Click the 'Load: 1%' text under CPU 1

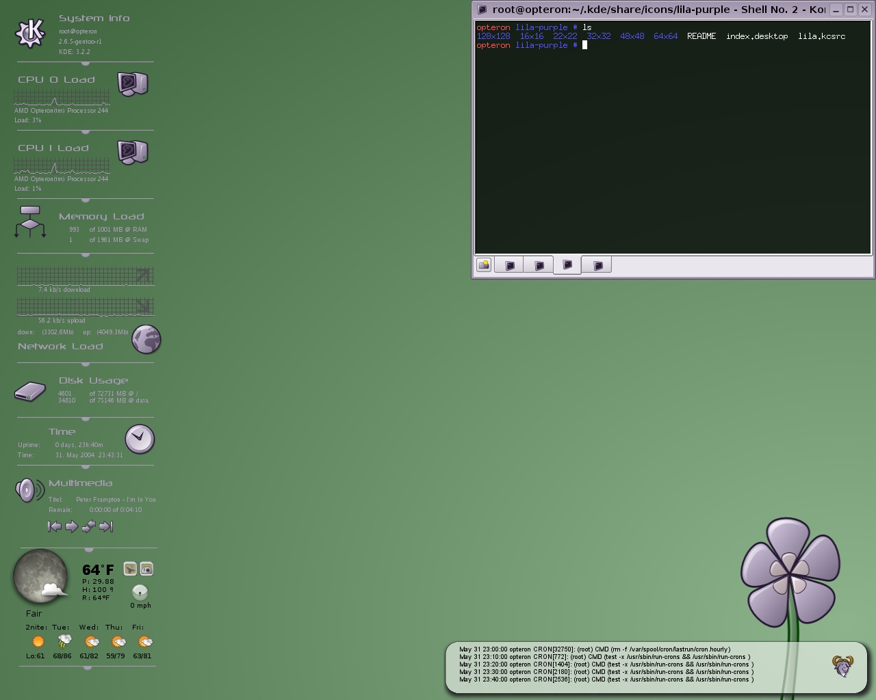(x=28, y=189)
